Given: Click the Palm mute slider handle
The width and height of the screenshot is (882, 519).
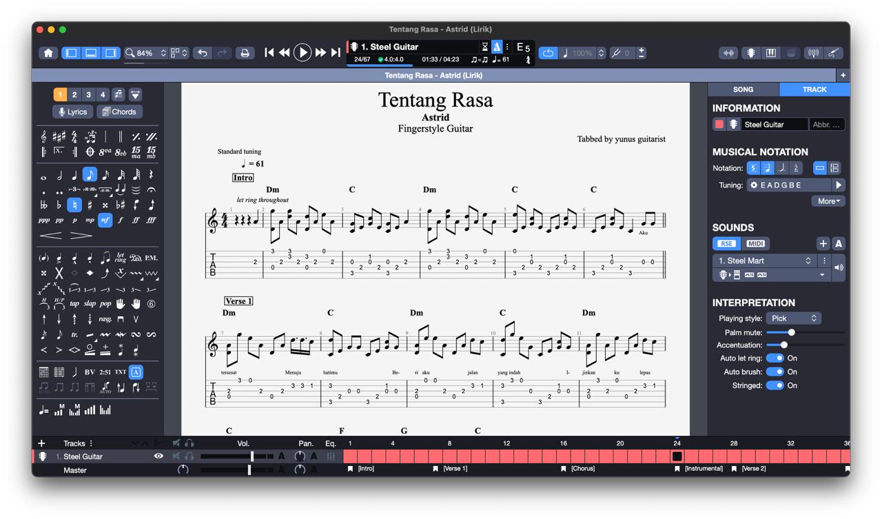Looking at the screenshot, I should pyautogui.click(x=791, y=332).
